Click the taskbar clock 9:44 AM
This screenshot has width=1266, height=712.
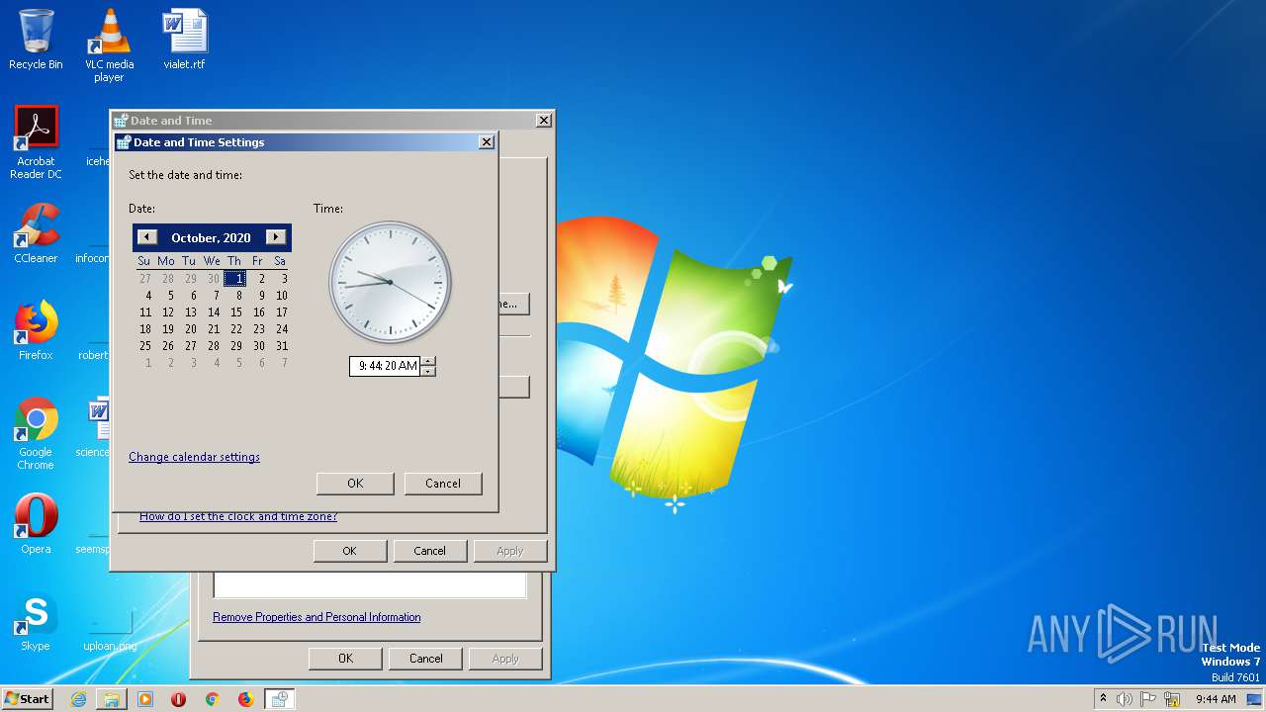coord(1216,699)
